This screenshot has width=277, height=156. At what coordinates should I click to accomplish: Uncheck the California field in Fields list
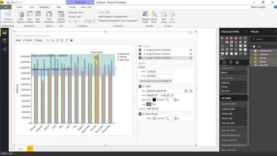[255, 55]
